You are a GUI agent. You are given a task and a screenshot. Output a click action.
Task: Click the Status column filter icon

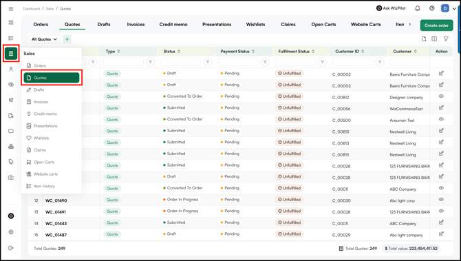[208, 62]
